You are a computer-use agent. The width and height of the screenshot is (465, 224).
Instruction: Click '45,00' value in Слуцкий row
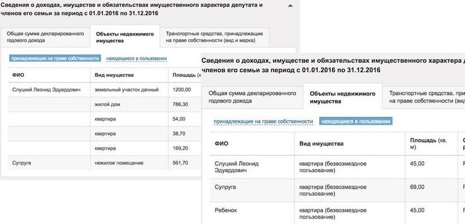417,163
